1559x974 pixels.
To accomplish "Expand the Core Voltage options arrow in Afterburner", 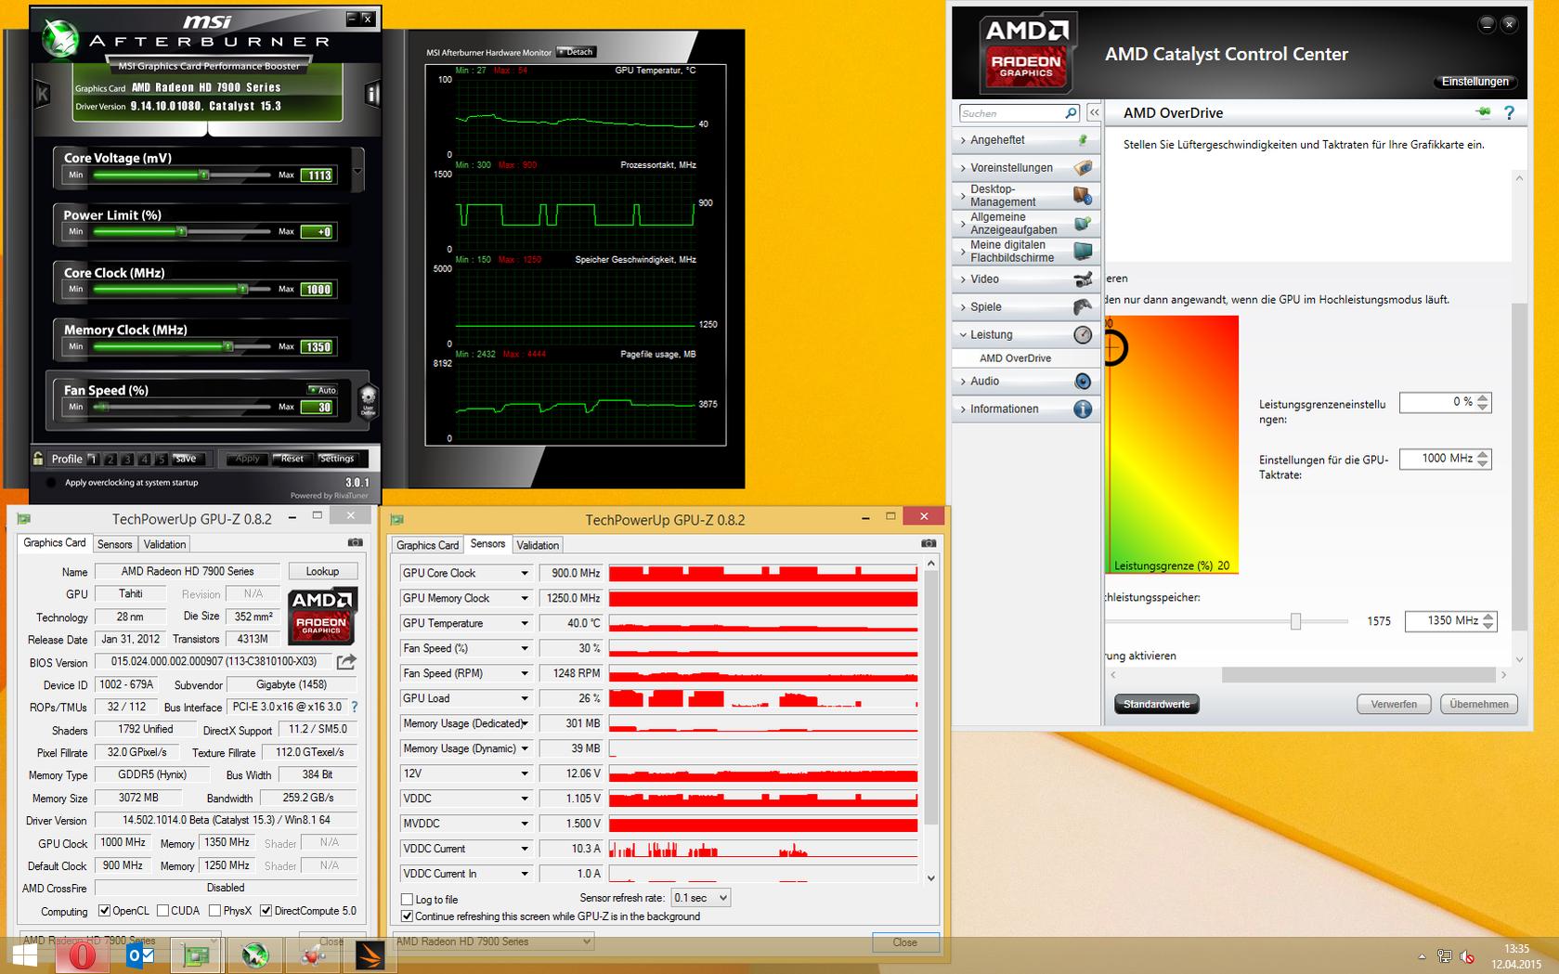I will coord(357,172).
